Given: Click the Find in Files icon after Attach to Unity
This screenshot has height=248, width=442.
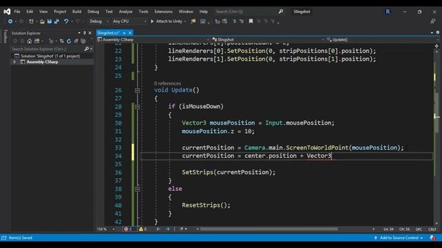Looking at the screenshot, I should tap(193, 21).
